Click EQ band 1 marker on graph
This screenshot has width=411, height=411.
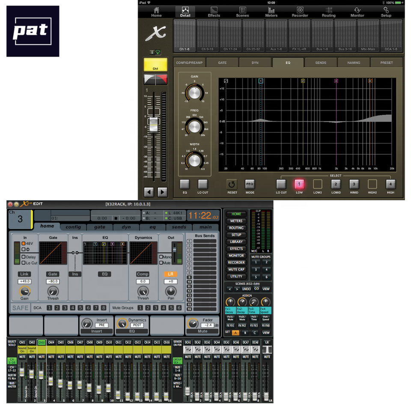pos(261,81)
